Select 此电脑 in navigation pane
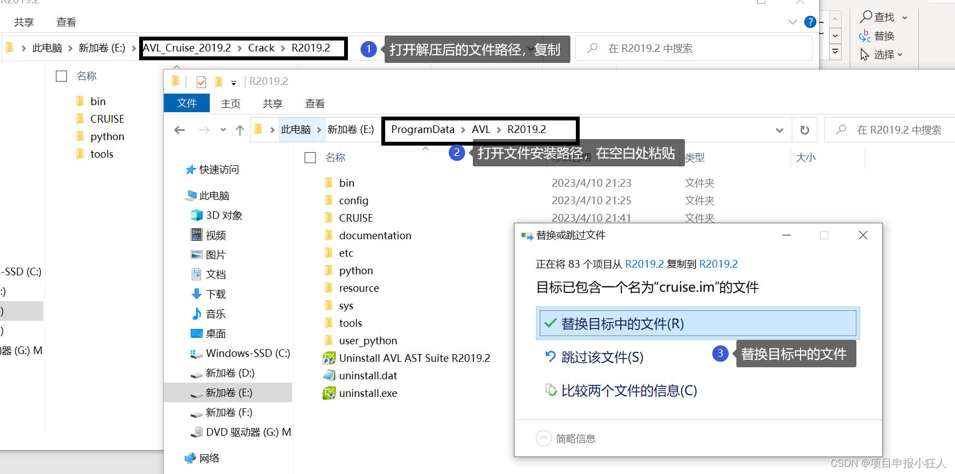The image size is (955, 474). click(208, 195)
